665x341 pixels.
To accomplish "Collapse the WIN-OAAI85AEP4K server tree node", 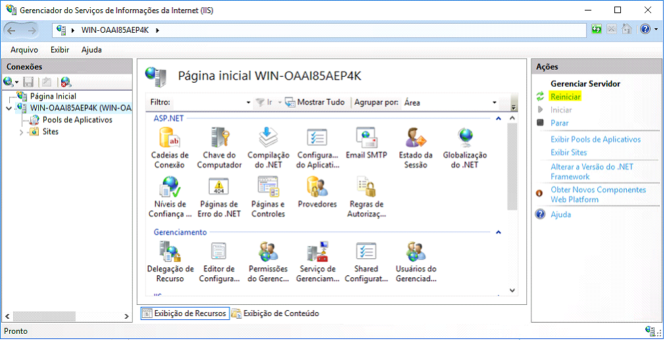I will tap(10, 108).
